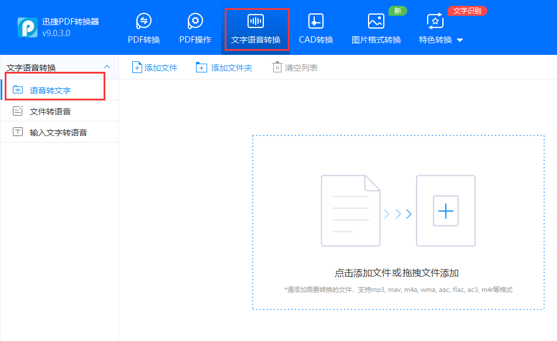Click the document illustration in drop zone
The image size is (557, 341).
(350, 211)
